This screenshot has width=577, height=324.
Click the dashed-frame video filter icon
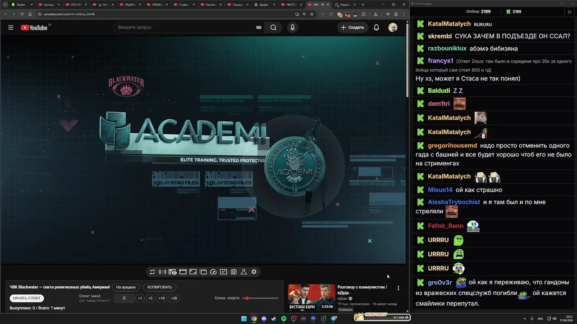pyautogui.click(x=203, y=272)
